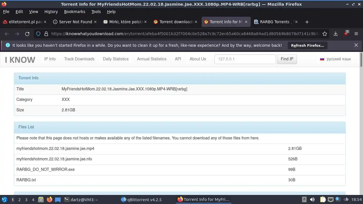Click the 2.81GB size value in Torrent Info
Screen dimensions: 363x204
click(x=68, y=110)
